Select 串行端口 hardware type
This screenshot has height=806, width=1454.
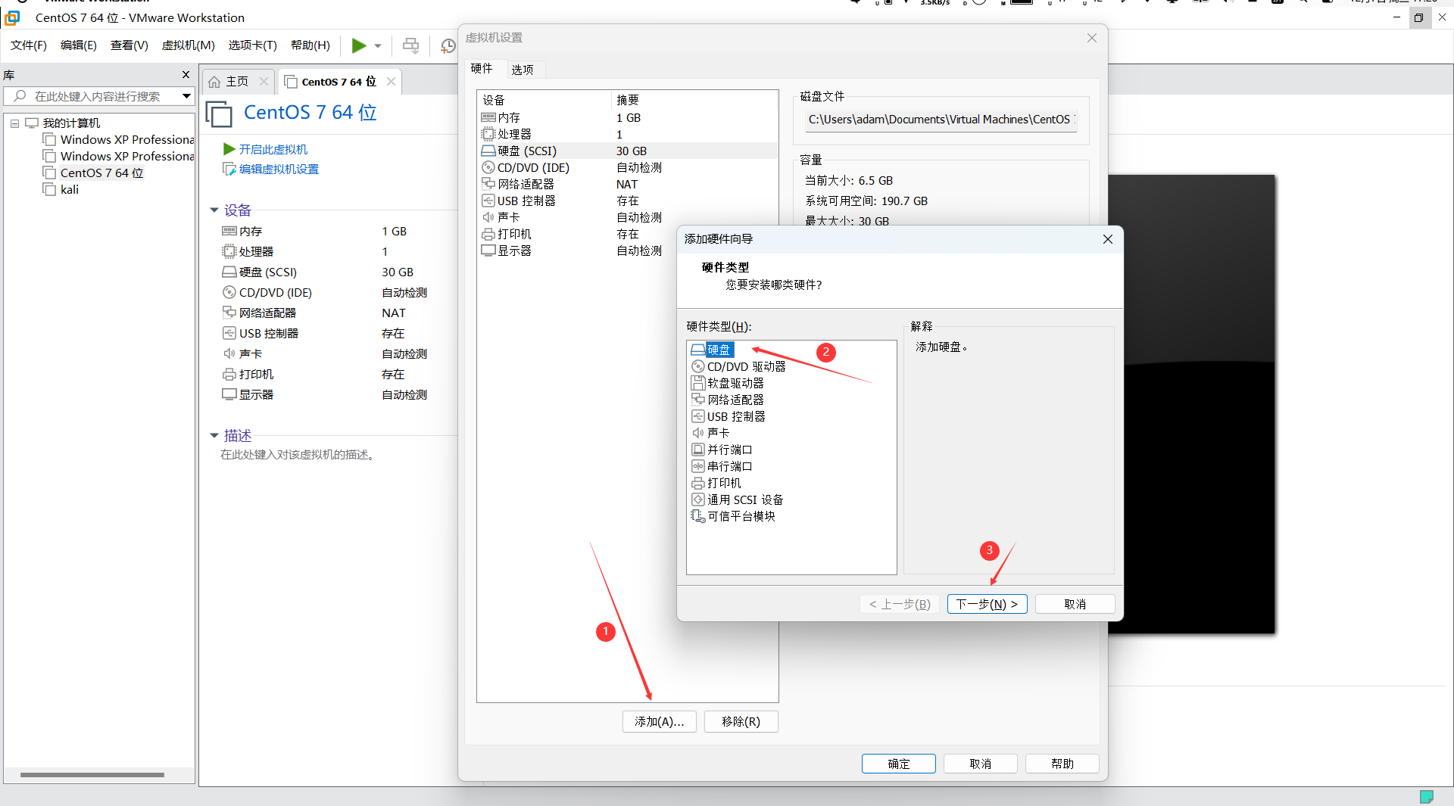tap(722, 466)
